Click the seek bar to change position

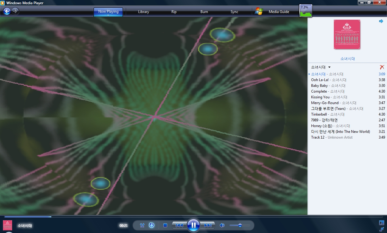tap(193, 217)
